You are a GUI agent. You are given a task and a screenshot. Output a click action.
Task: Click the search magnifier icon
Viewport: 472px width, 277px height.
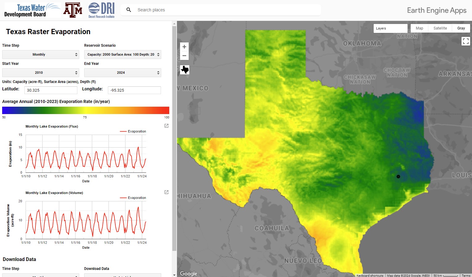pyautogui.click(x=129, y=10)
